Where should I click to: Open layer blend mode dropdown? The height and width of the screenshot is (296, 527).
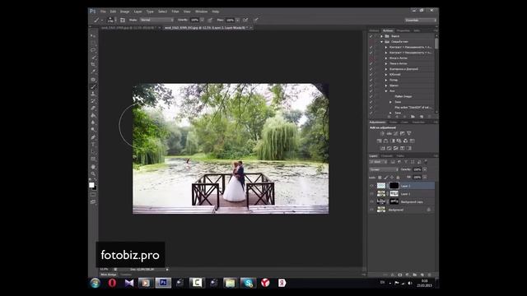pyautogui.click(x=384, y=169)
